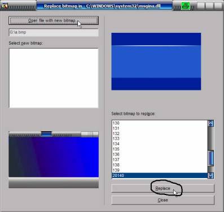224x212 pixels.
Task: Click the blue bitmap preview image
Action: pos(156,62)
